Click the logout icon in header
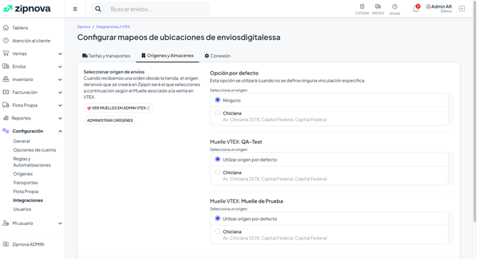Viewport: 477px width, 259px height. (462, 9)
